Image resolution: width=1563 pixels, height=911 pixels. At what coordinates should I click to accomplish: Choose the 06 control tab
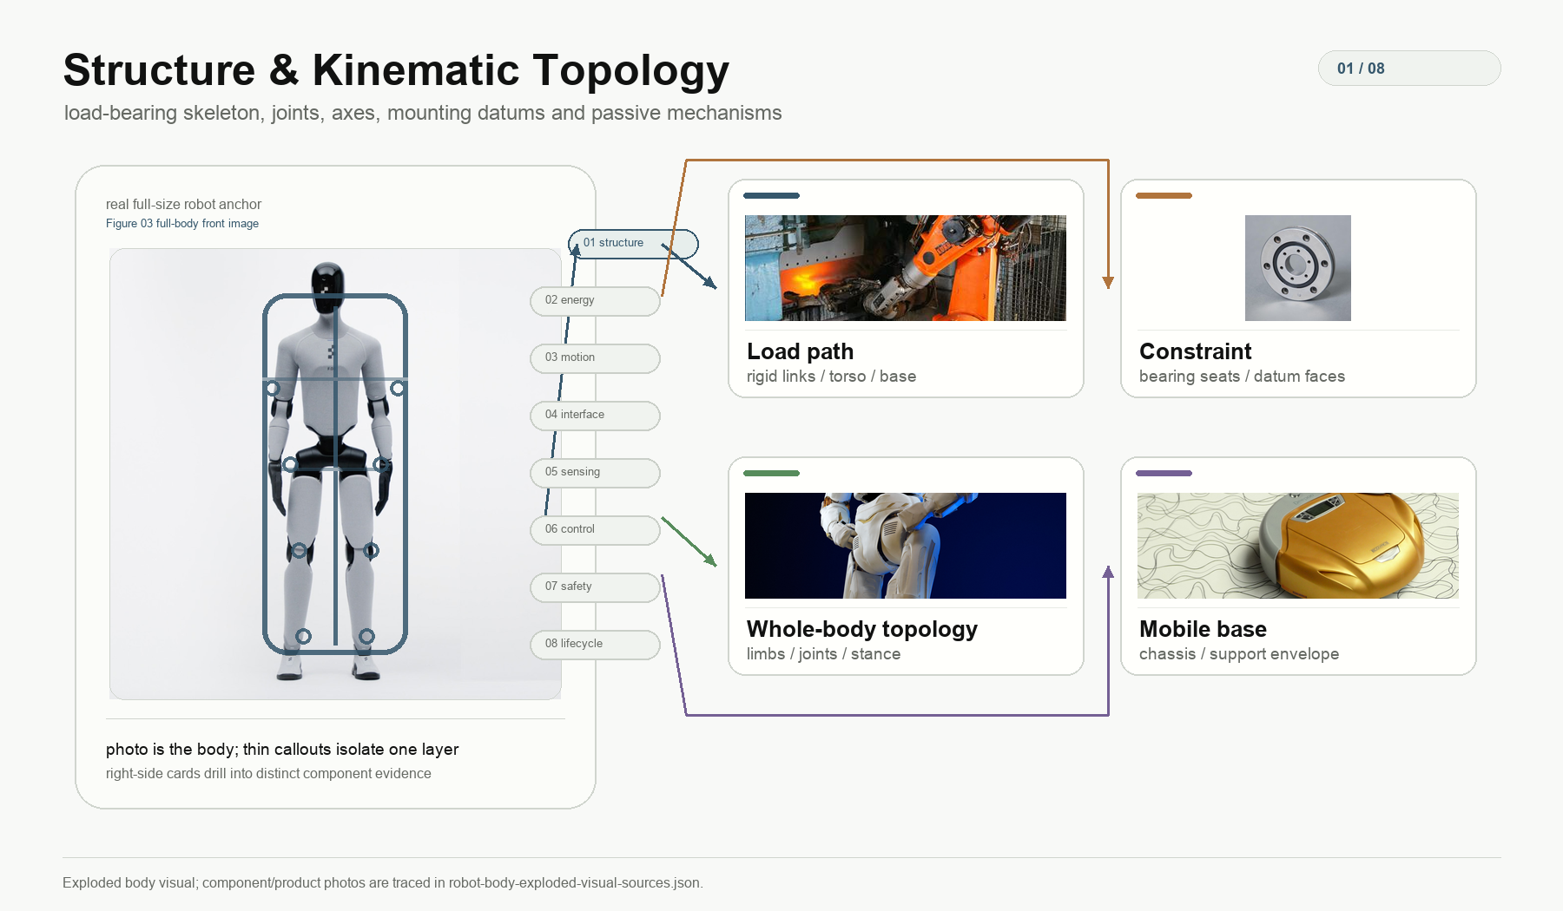595,530
